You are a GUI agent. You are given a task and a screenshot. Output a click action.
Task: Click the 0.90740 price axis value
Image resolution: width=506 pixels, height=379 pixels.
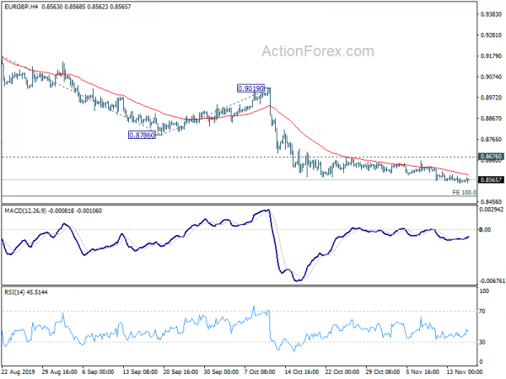tap(491, 77)
